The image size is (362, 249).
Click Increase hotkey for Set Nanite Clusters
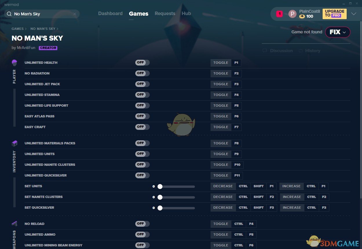click(x=292, y=197)
